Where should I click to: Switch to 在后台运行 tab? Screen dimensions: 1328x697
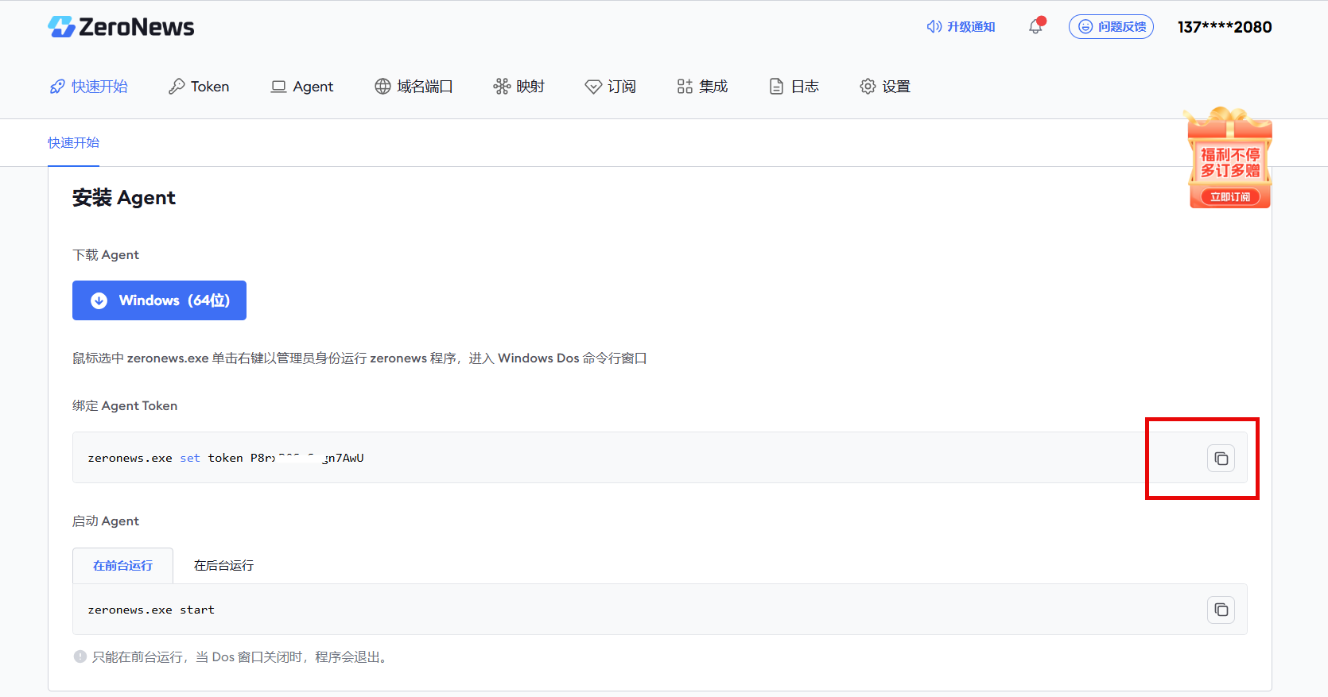223,566
